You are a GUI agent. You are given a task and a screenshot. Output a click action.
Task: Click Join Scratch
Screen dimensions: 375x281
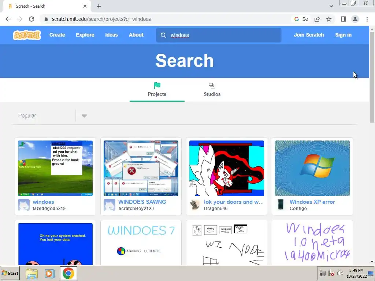tap(309, 35)
